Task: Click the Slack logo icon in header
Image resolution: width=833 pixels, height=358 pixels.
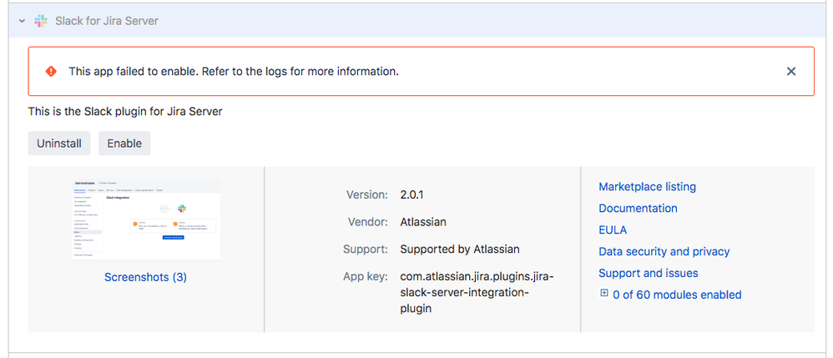Action: pyautogui.click(x=40, y=21)
